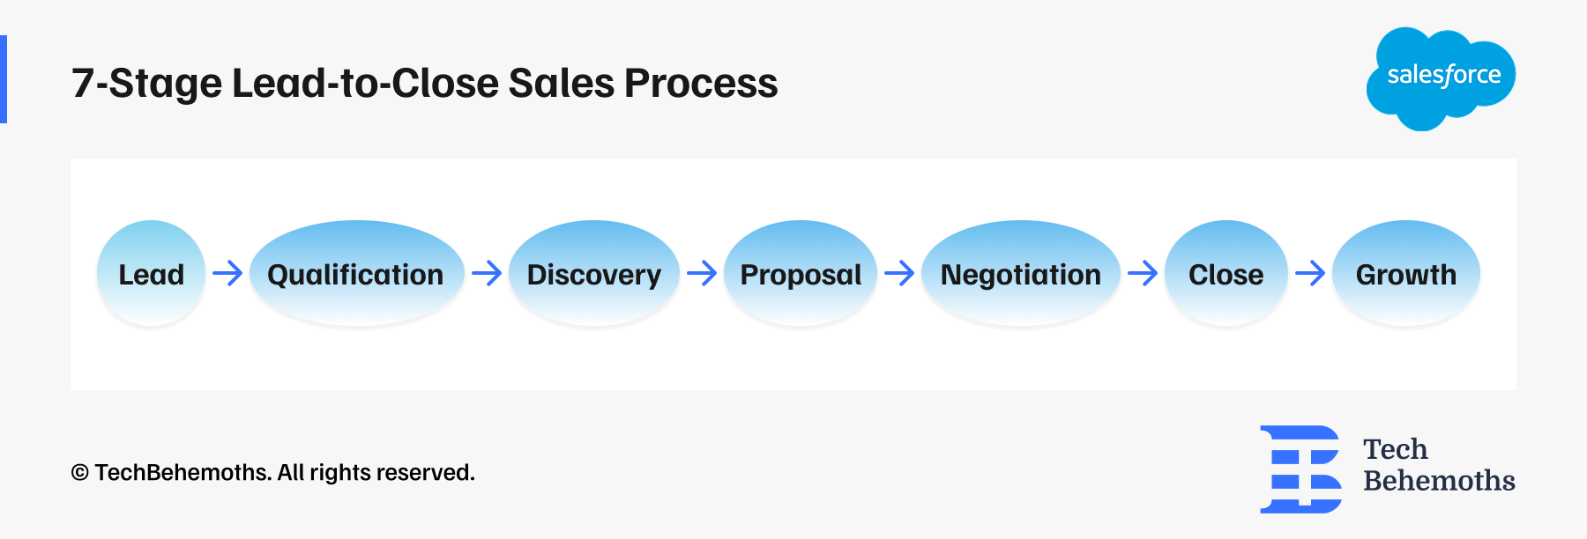Screen dimensions: 1587x539
Task: Click the arrow between Lead and Qualification
Action: click(227, 273)
